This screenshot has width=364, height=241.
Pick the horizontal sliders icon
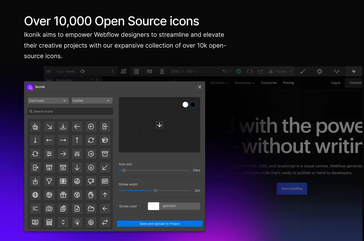pos(49,154)
